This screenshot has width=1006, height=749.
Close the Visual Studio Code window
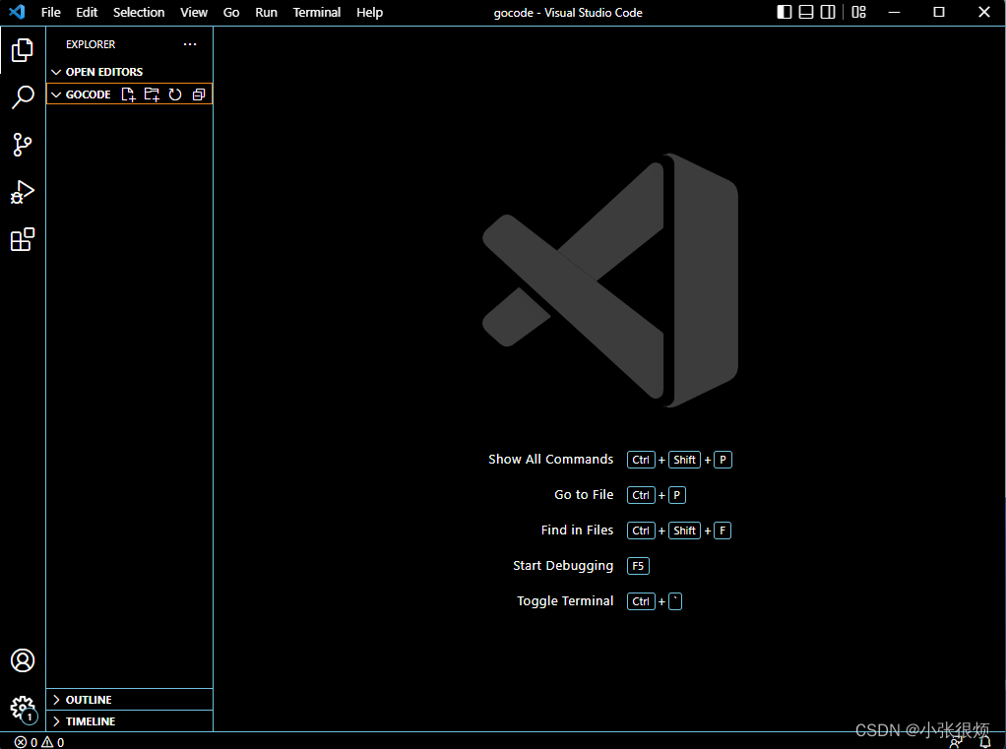click(x=983, y=12)
